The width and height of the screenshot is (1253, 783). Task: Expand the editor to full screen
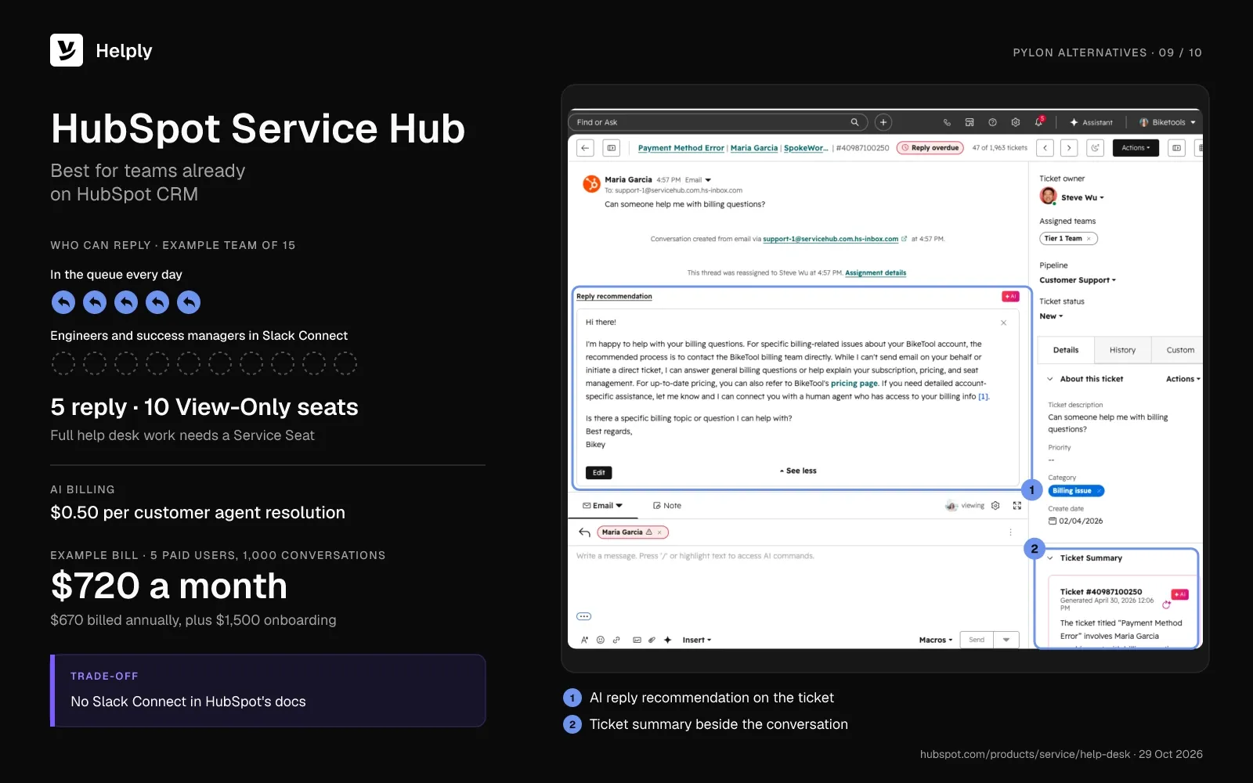coord(1017,506)
